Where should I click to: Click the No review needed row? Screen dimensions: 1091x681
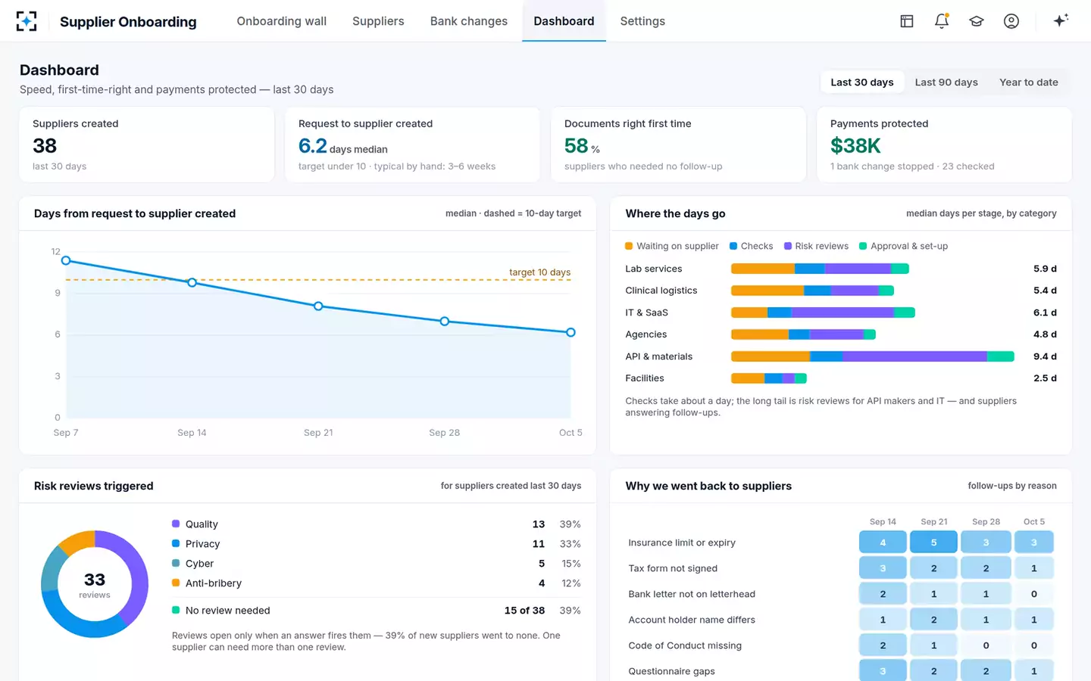376,611
